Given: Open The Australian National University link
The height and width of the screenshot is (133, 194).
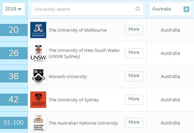Looking at the screenshot, I should pos(83,123).
